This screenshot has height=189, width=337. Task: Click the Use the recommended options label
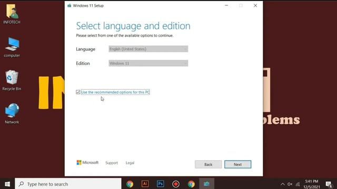pos(115,92)
